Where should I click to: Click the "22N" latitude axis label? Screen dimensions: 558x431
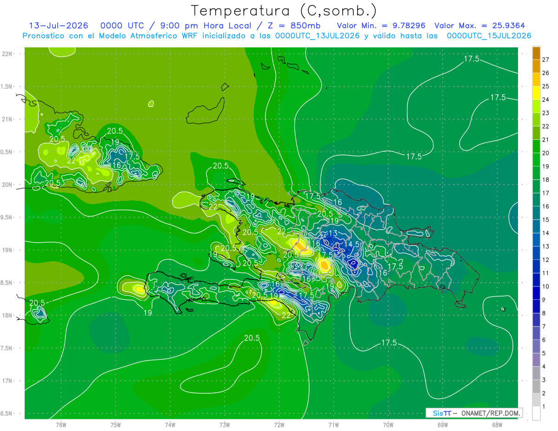(7, 54)
